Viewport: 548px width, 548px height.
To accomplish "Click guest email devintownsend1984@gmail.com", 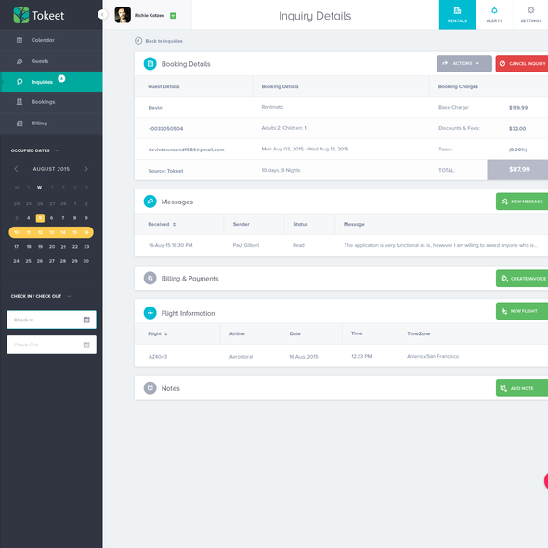I will point(187,150).
